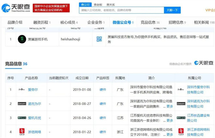This screenshot has height=138, width=215.
Task: Click the logo beside 深圳诺而为尔科技有限公司
Action: click(x=181, y=104)
